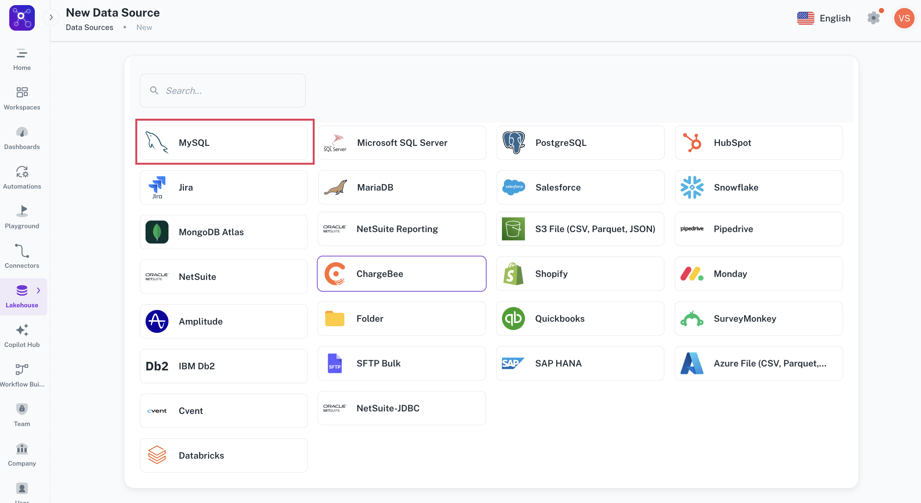Expand the sidebar with the chevron button
The height and width of the screenshot is (503, 921).
(51, 17)
